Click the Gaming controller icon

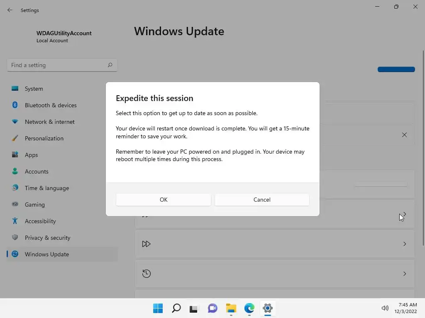15,204
